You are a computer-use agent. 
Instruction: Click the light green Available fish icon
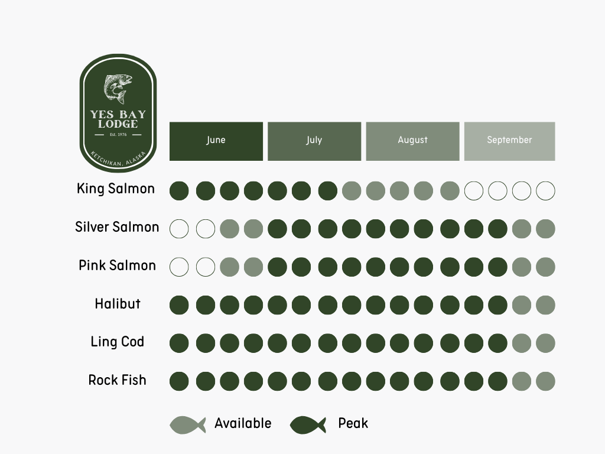187,424
